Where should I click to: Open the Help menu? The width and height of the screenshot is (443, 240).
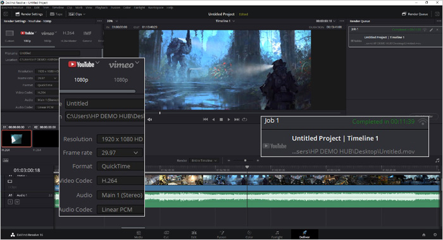170,8
